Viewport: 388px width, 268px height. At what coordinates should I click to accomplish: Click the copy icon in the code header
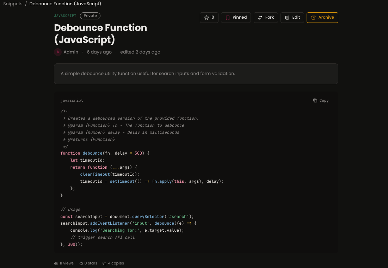[x=315, y=100]
